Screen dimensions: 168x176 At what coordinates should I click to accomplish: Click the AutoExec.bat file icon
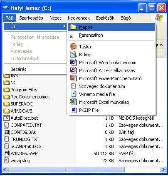coord(6,118)
